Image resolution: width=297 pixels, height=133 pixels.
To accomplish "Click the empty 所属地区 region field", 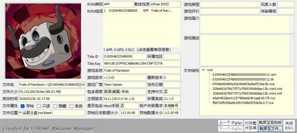I will click(x=172, y=57).
